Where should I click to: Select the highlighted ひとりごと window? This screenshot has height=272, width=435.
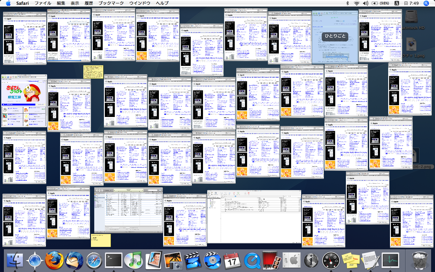pos(335,37)
